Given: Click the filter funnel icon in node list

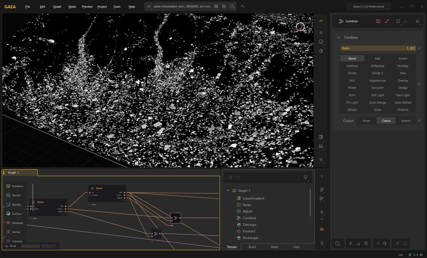Looking at the screenshot, I should [305, 178].
